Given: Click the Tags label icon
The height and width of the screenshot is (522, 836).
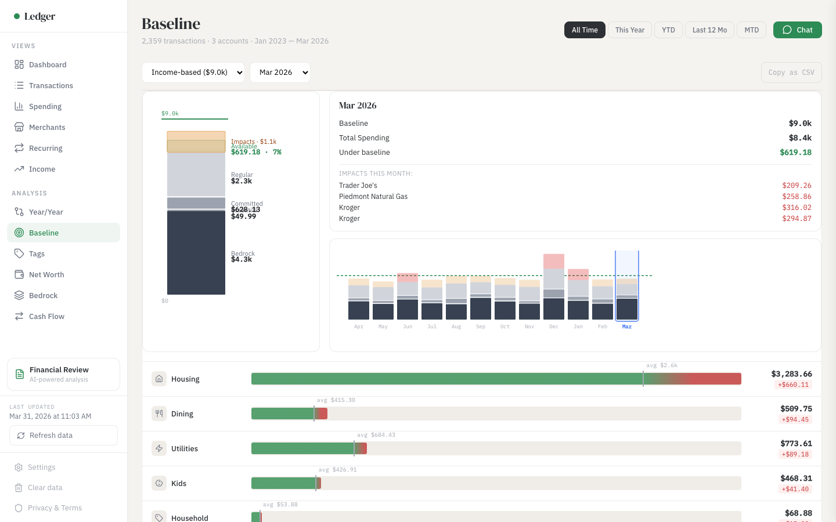Looking at the screenshot, I should click(18, 253).
